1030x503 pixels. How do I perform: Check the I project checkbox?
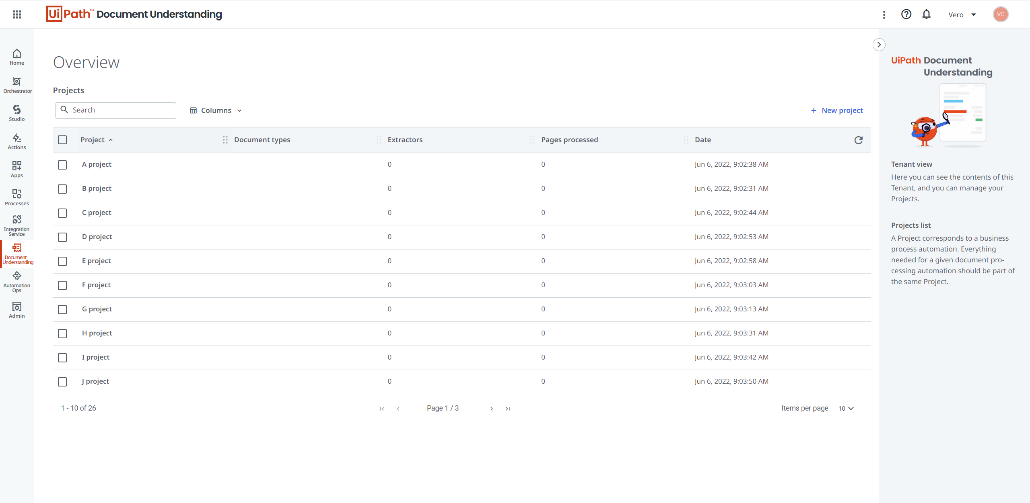point(62,358)
